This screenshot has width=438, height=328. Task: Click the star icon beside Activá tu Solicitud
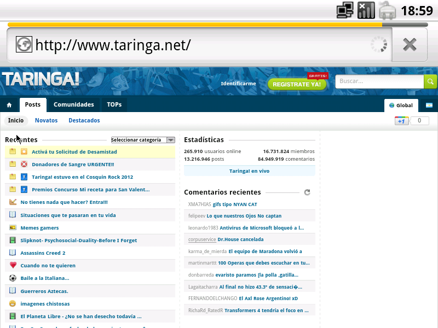[24, 151]
